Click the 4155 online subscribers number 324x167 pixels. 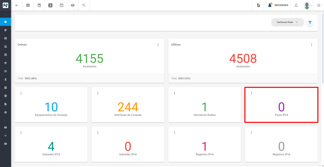pos(90,58)
